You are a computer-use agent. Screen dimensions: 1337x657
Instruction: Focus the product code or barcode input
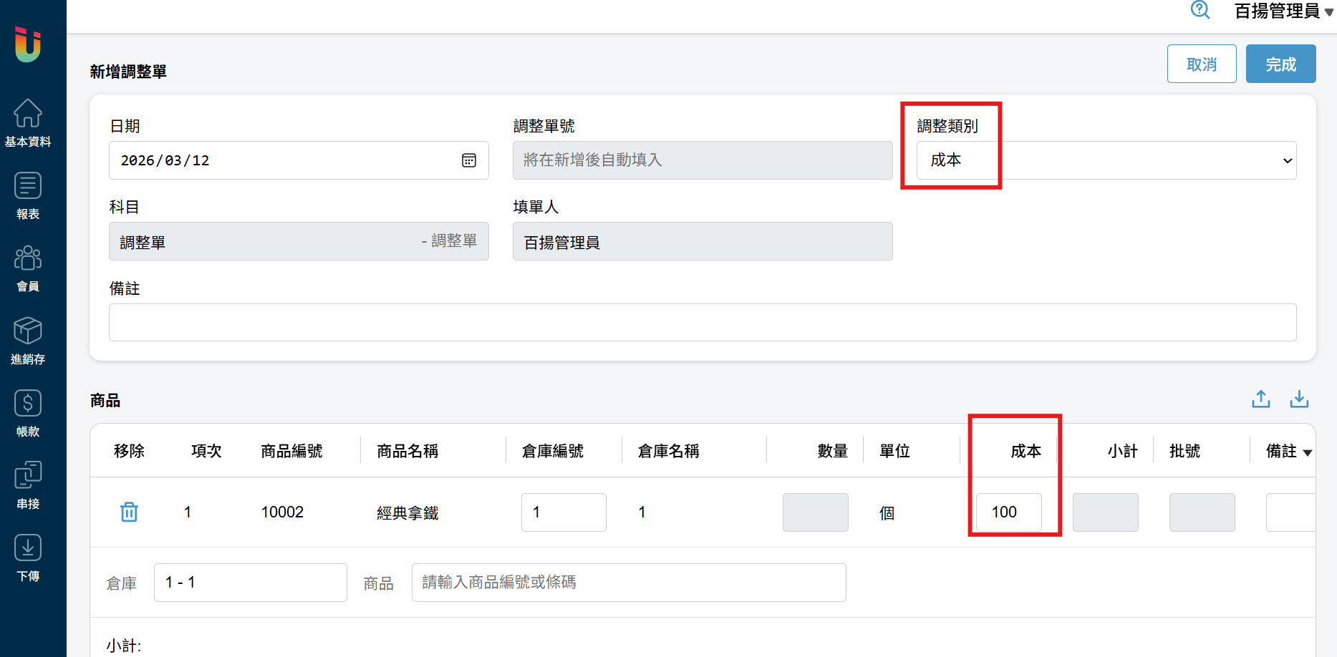click(628, 583)
